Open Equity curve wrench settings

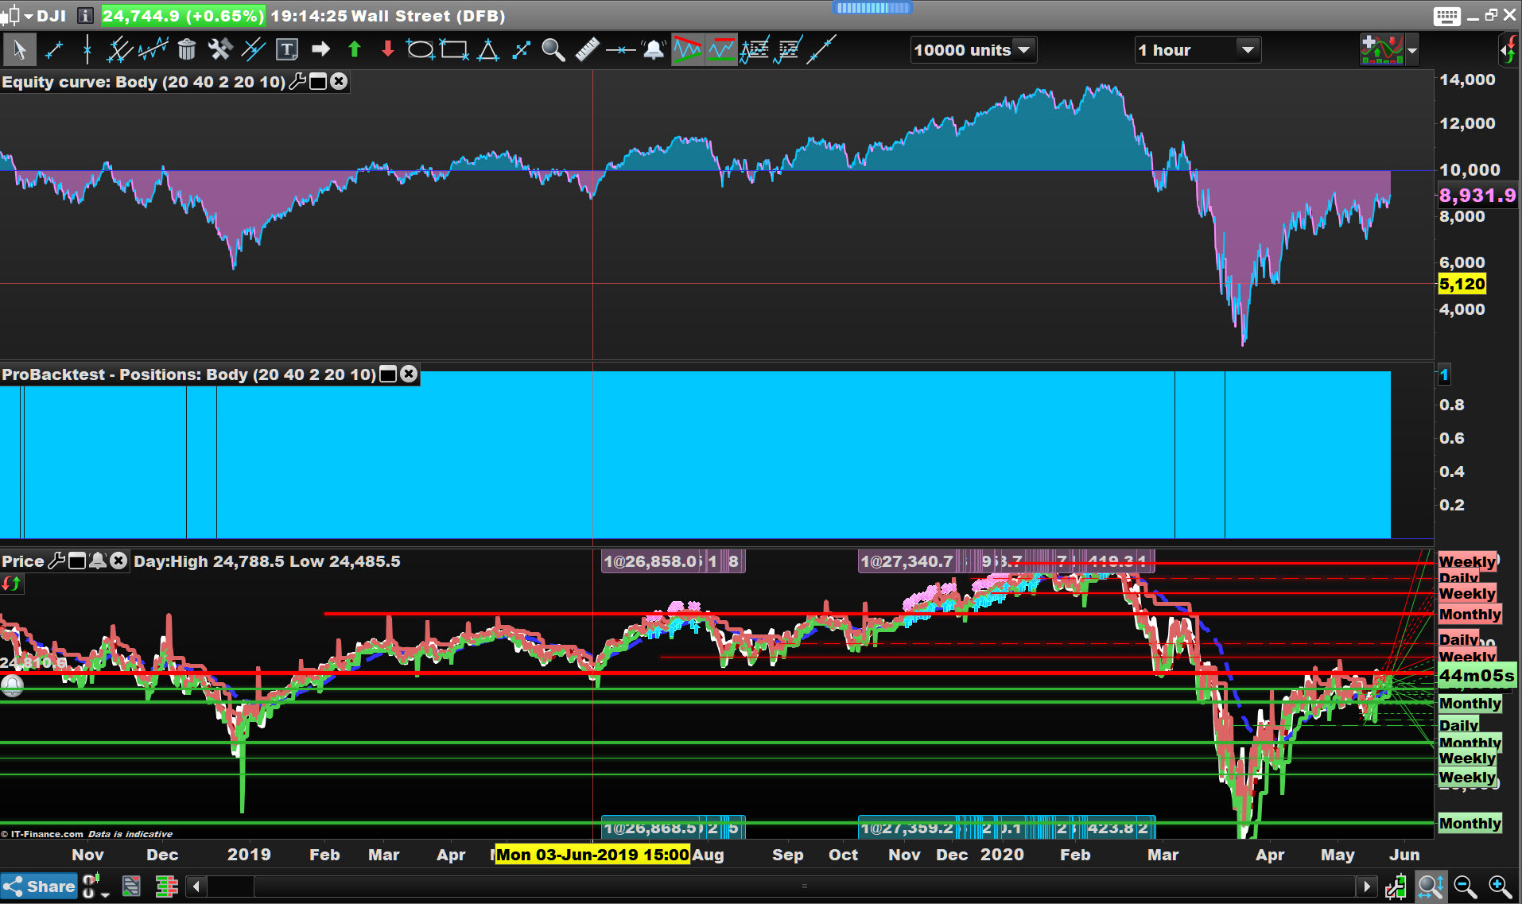click(x=297, y=81)
